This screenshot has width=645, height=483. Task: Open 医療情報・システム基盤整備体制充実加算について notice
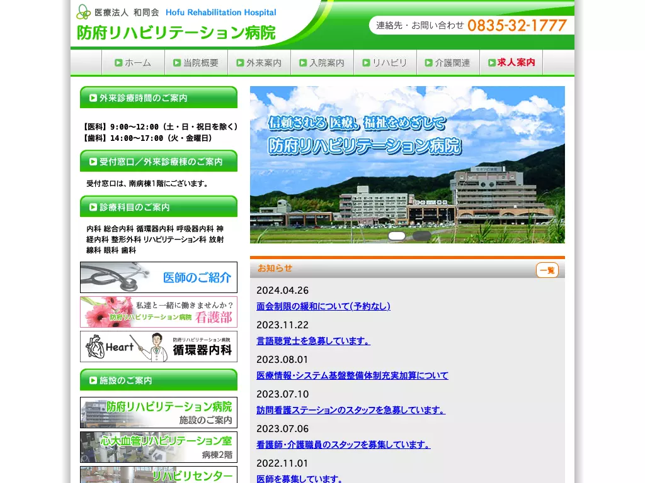(352, 375)
